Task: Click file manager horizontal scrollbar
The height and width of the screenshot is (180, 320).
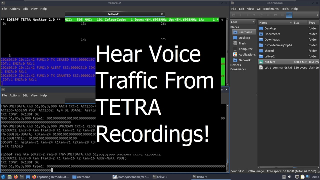Action: [288, 167]
